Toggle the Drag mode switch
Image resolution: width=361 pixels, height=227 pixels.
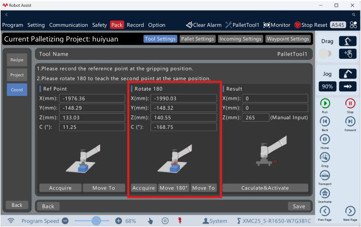coord(325,54)
